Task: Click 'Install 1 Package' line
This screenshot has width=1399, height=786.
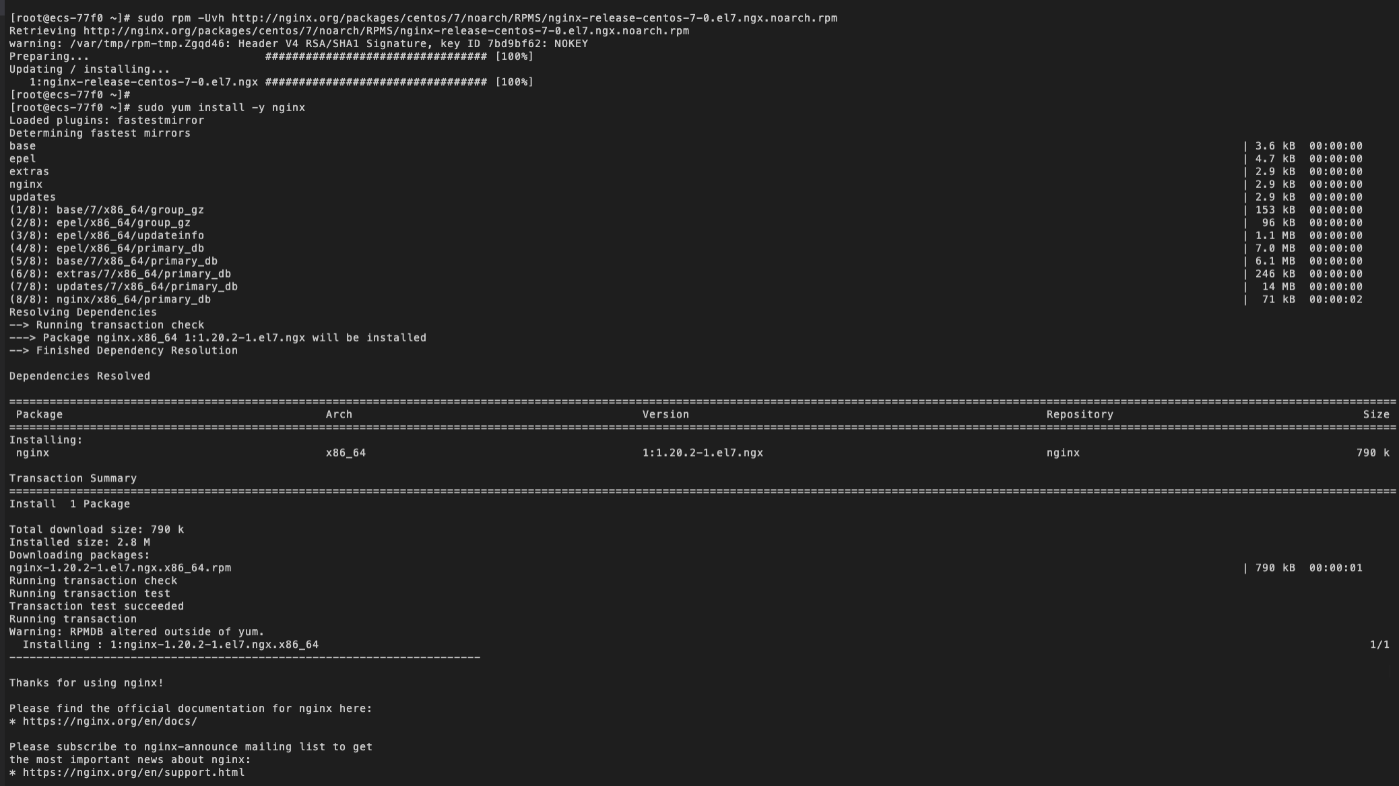Action: point(69,504)
